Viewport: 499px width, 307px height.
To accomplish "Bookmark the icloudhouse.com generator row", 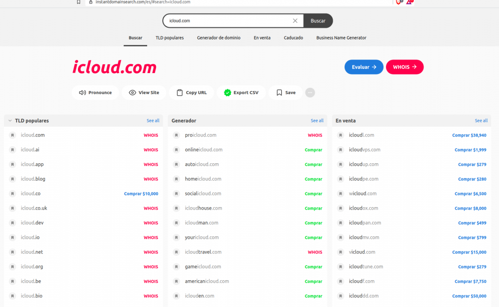I will [176, 209].
